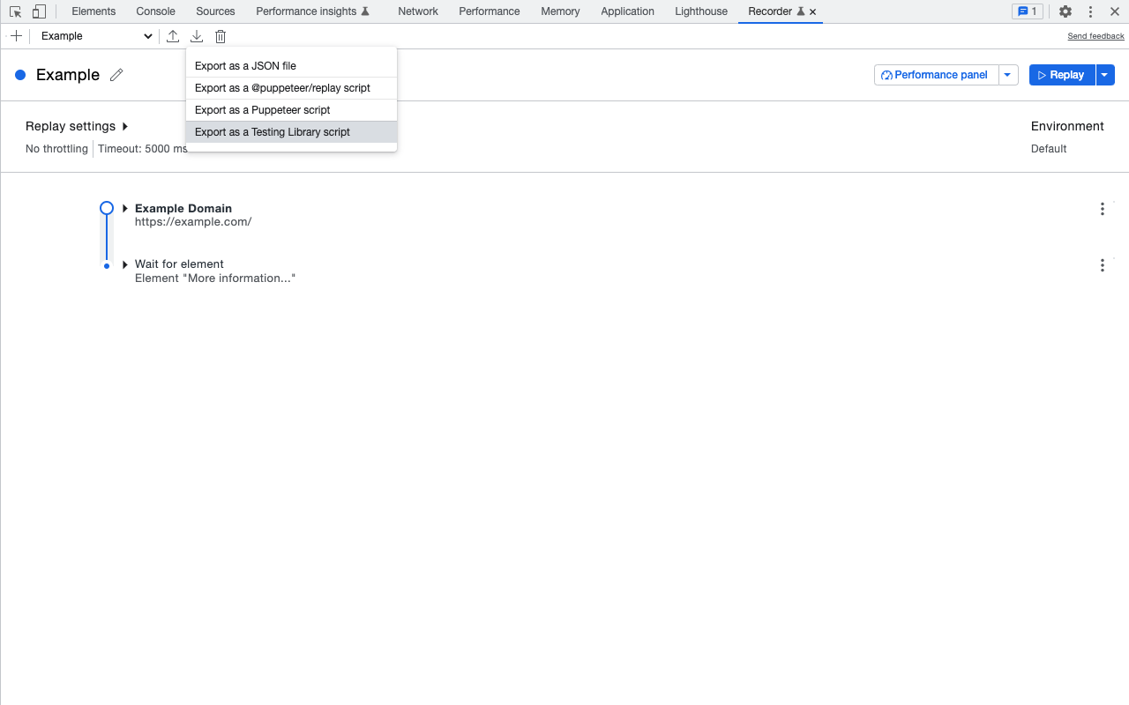The image size is (1129, 705).
Task: Select the inspect element tool
Action: [x=14, y=11]
